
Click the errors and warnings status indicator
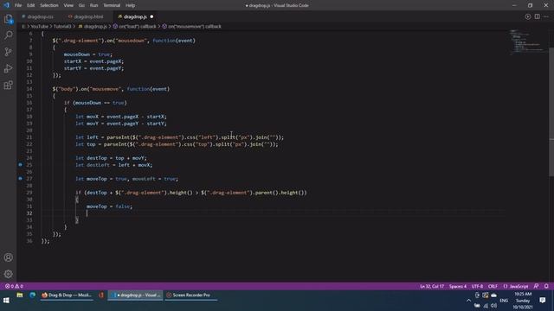tap(14, 286)
